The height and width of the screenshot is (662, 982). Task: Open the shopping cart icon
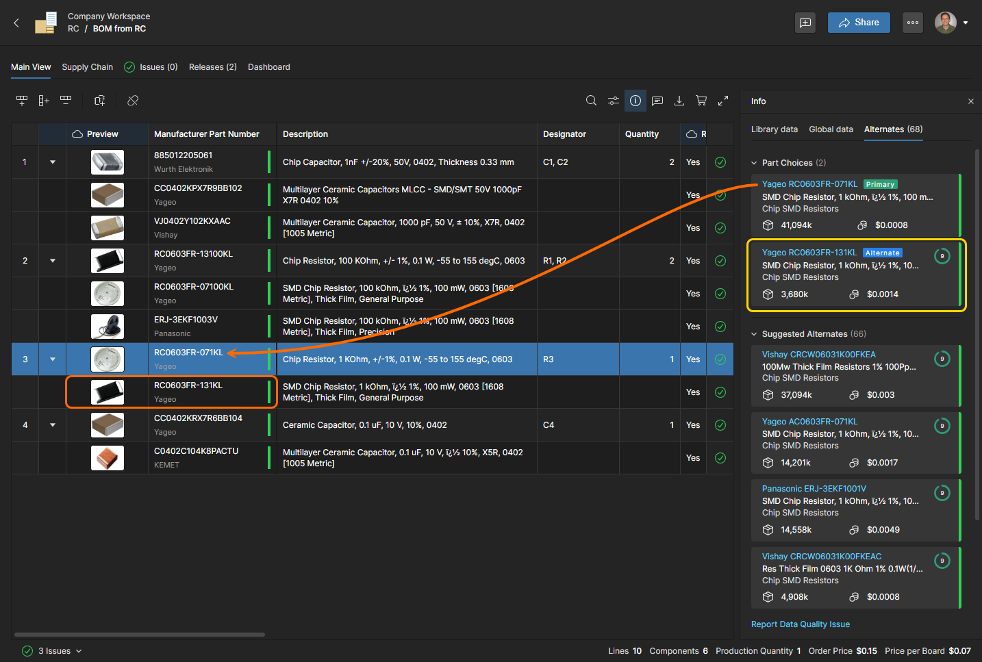coord(701,101)
